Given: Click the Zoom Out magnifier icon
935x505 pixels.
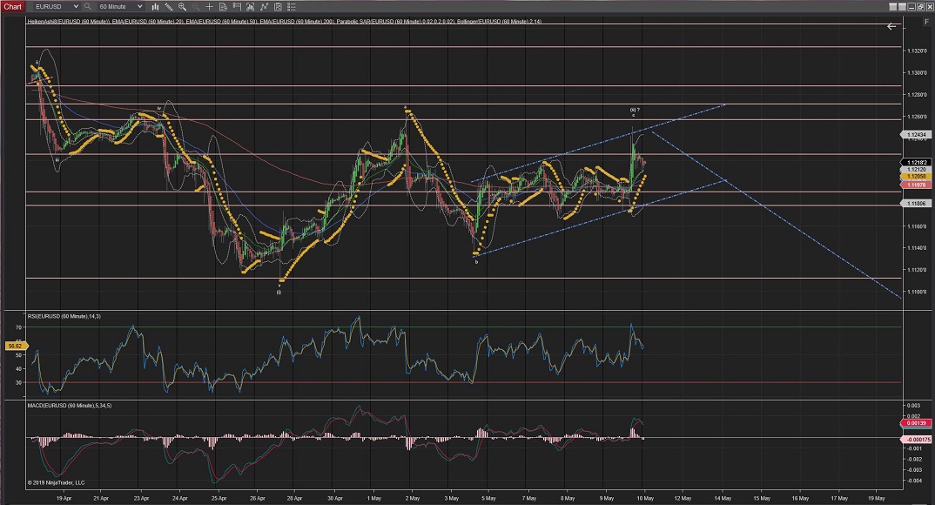Looking at the screenshot, I should (195, 6).
